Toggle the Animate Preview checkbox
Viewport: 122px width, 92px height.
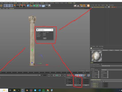101,64
